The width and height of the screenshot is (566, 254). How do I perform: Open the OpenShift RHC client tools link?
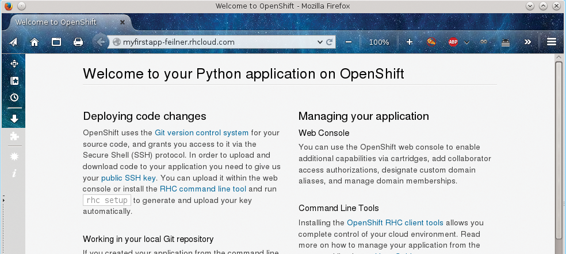[395, 222]
